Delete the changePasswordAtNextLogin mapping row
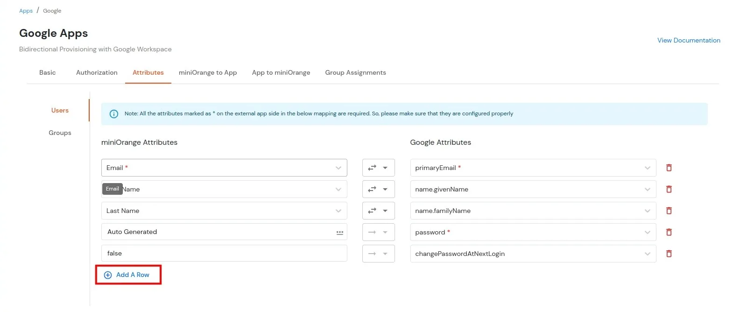This screenshot has height=312, width=733. 669,254
